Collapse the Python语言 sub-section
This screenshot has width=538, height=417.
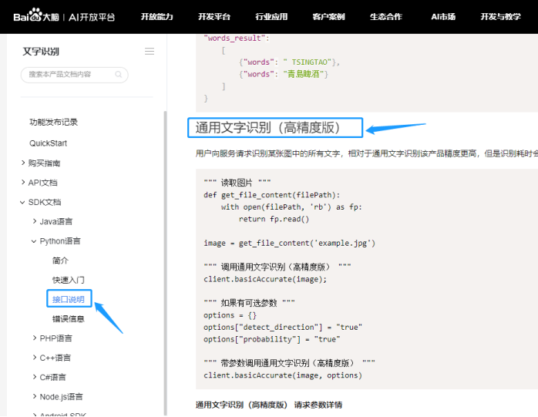pyautogui.click(x=34, y=241)
